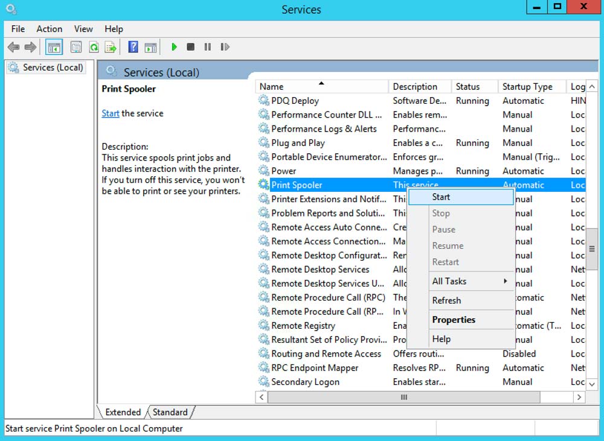Switch to the Standard tab
The height and width of the screenshot is (441, 604).
point(170,412)
